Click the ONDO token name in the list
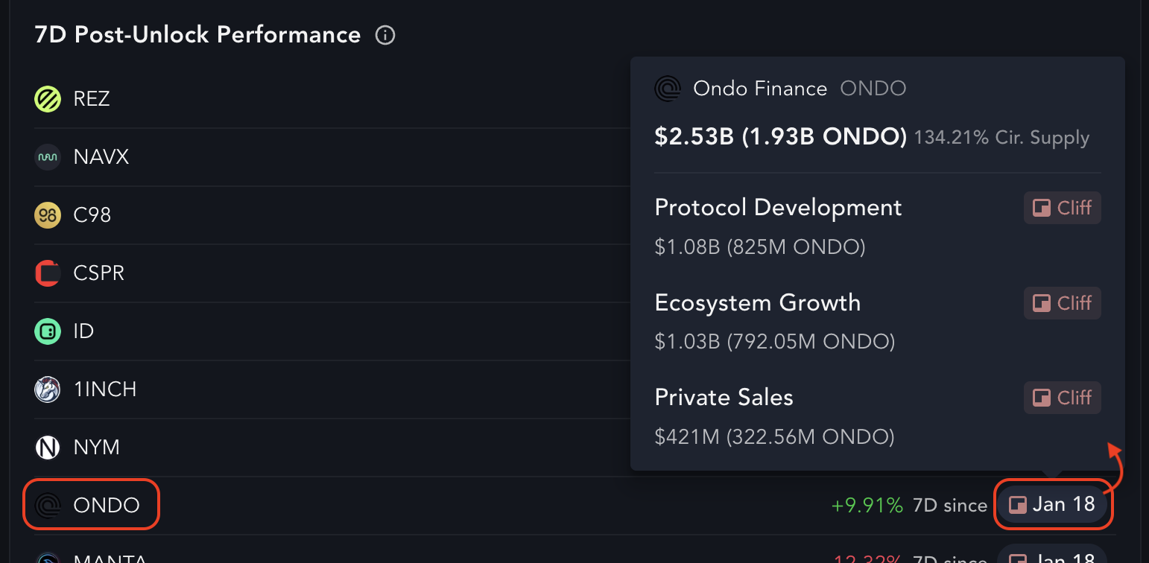Image resolution: width=1149 pixels, height=563 pixels. [107, 506]
